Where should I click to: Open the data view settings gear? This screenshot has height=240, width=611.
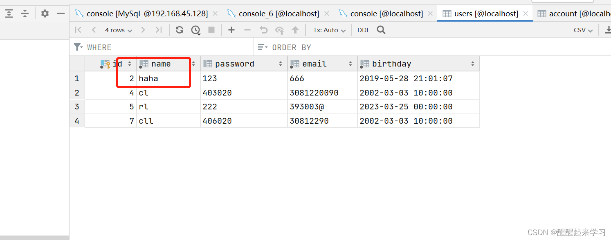pyautogui.click(x=45, y=13)
